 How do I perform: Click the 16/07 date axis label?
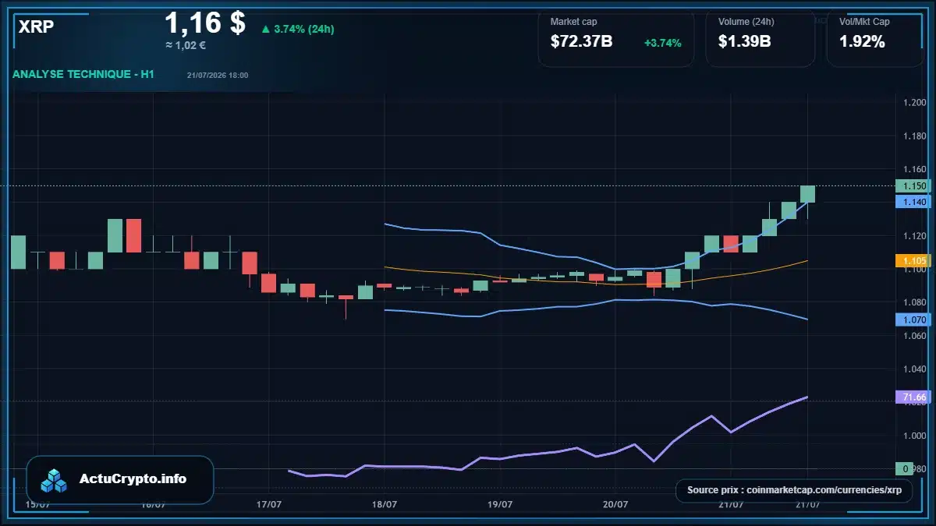click(153, 504)
